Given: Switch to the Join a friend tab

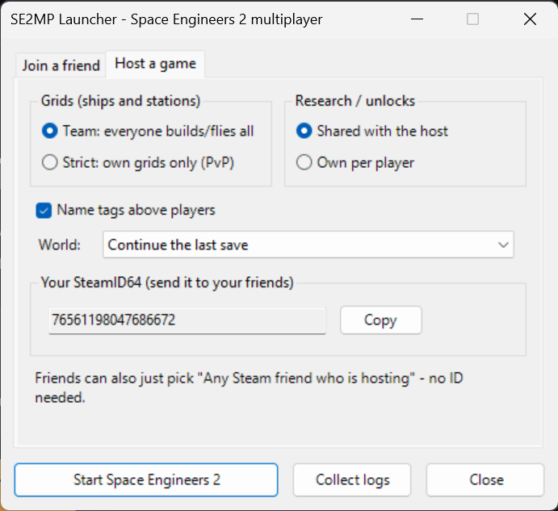Looking at the screenshot, I should pyautogui.click(x=61, y=66).
